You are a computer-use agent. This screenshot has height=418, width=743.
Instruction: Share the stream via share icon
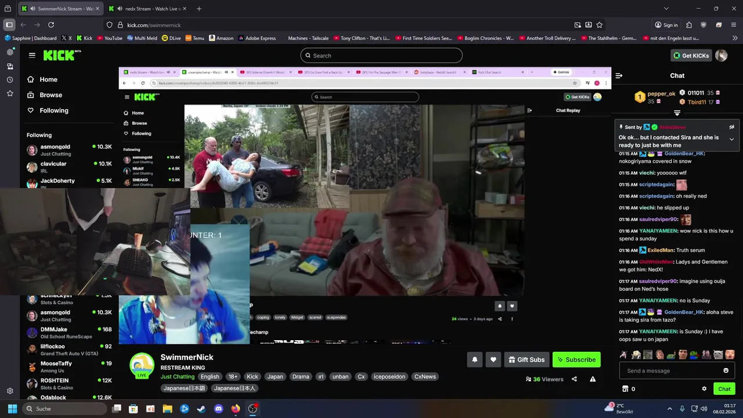tap(574, 379)
